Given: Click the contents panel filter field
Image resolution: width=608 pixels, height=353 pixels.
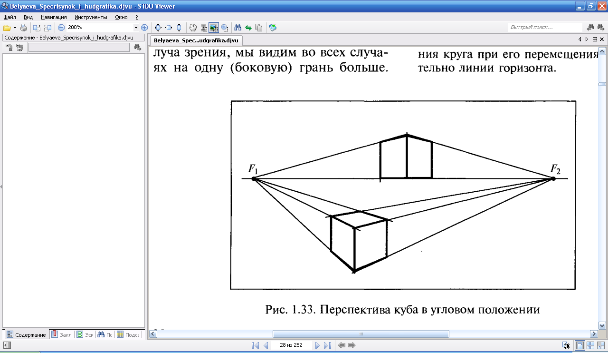Looking at the screenshot, I should (x=79, y=47).
